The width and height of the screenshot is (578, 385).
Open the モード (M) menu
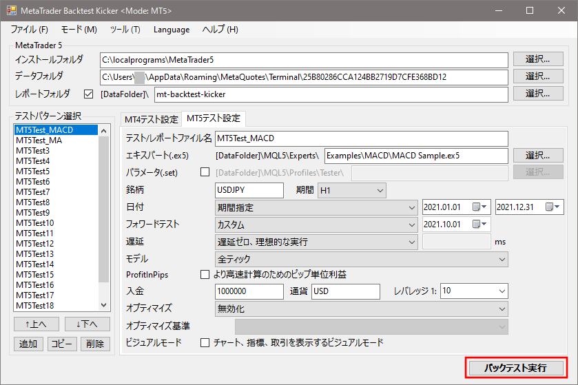click(x=79, y=30)
